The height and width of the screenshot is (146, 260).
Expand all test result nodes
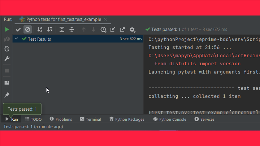point(62,30)
